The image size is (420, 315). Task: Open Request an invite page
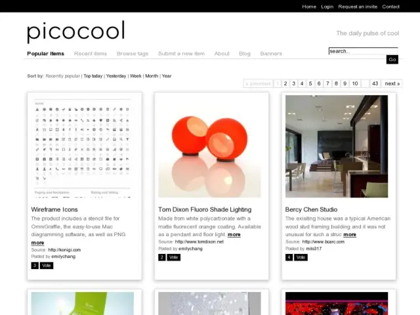coord(358,7)
